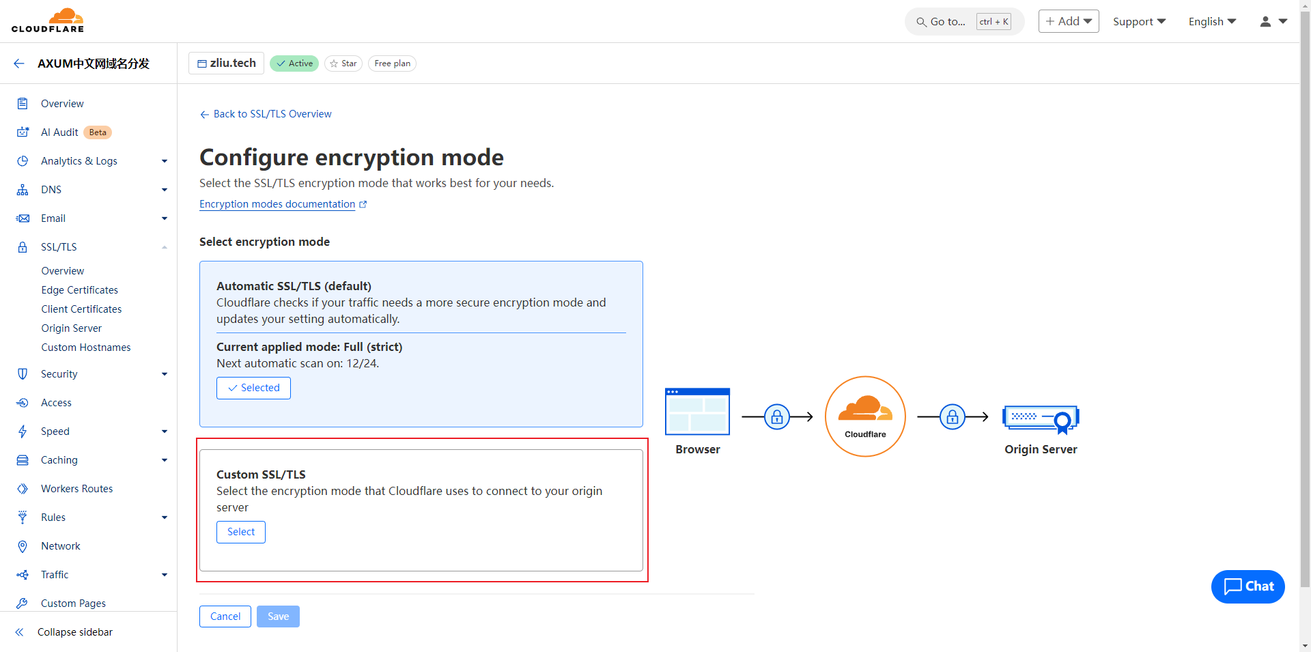Click the Cancel button

[225, 616]
